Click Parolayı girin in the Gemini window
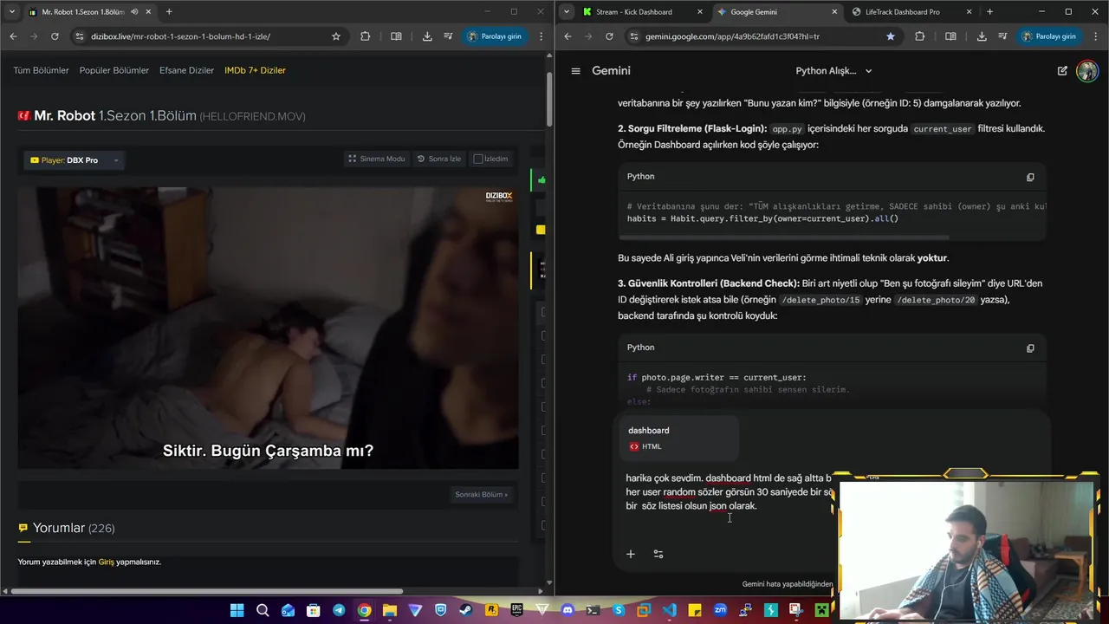The height and width of the screenshot is (624, 1109). pyautogui.click(x=1048, y=36)
